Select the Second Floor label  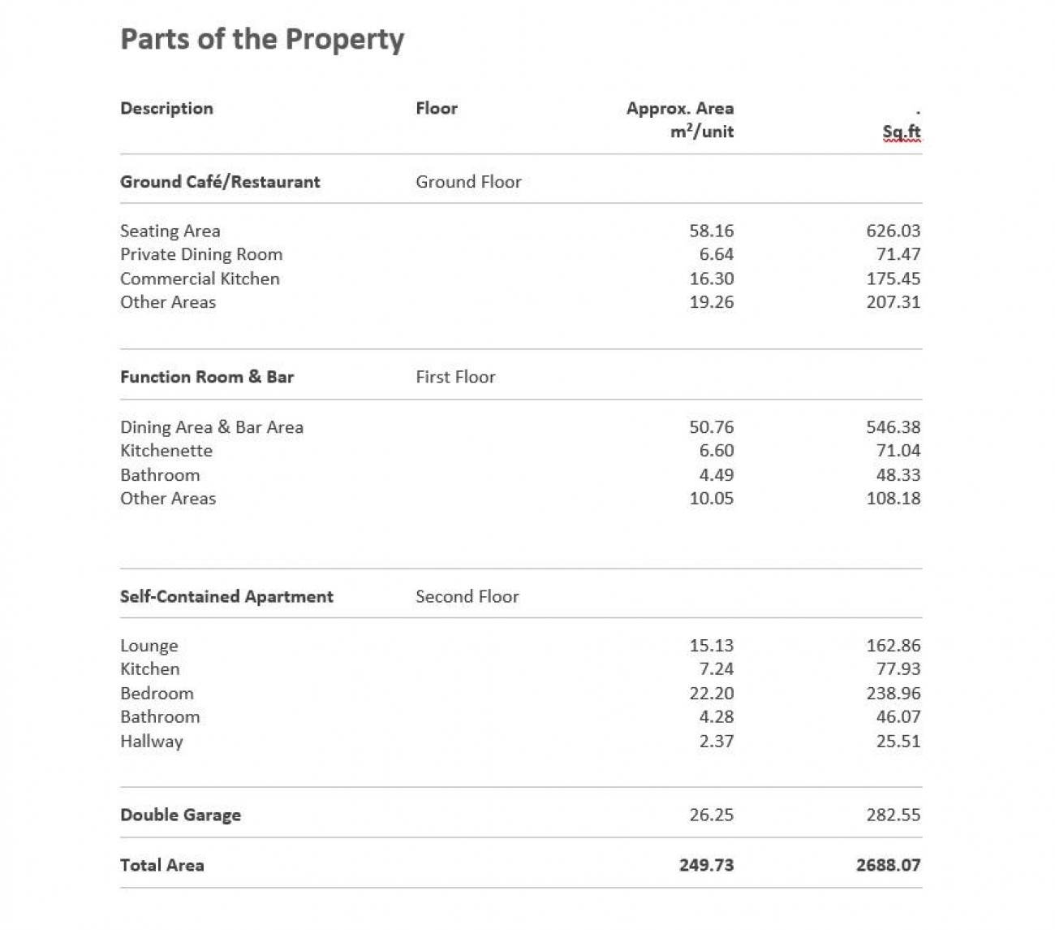pyautogui.click(x=467, y=596)
